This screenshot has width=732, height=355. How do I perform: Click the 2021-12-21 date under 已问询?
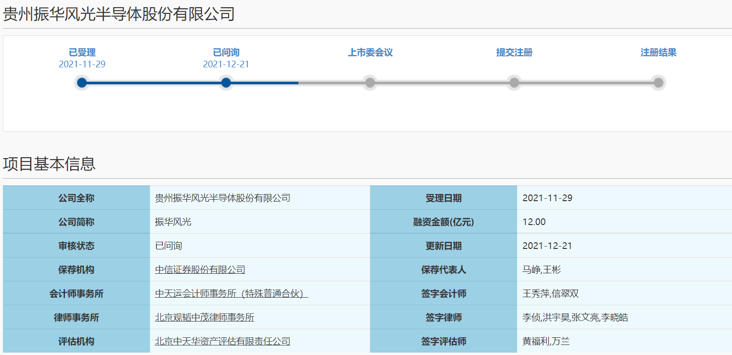pos(226,65)
